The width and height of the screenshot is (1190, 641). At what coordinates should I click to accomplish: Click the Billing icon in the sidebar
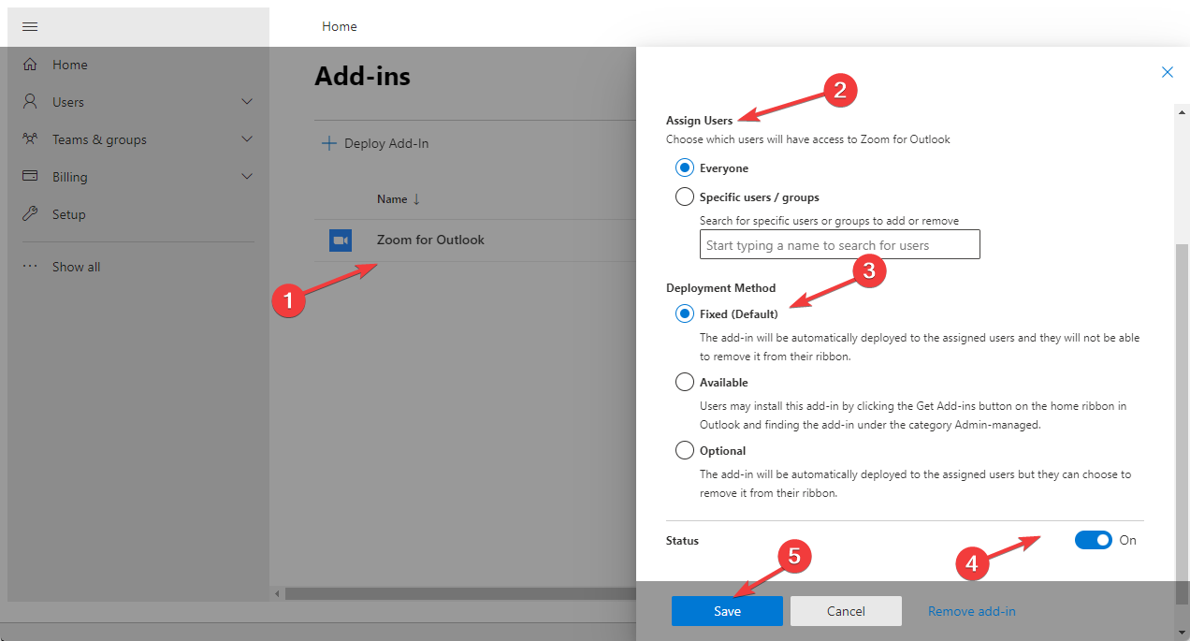click(x=31, y=176)
